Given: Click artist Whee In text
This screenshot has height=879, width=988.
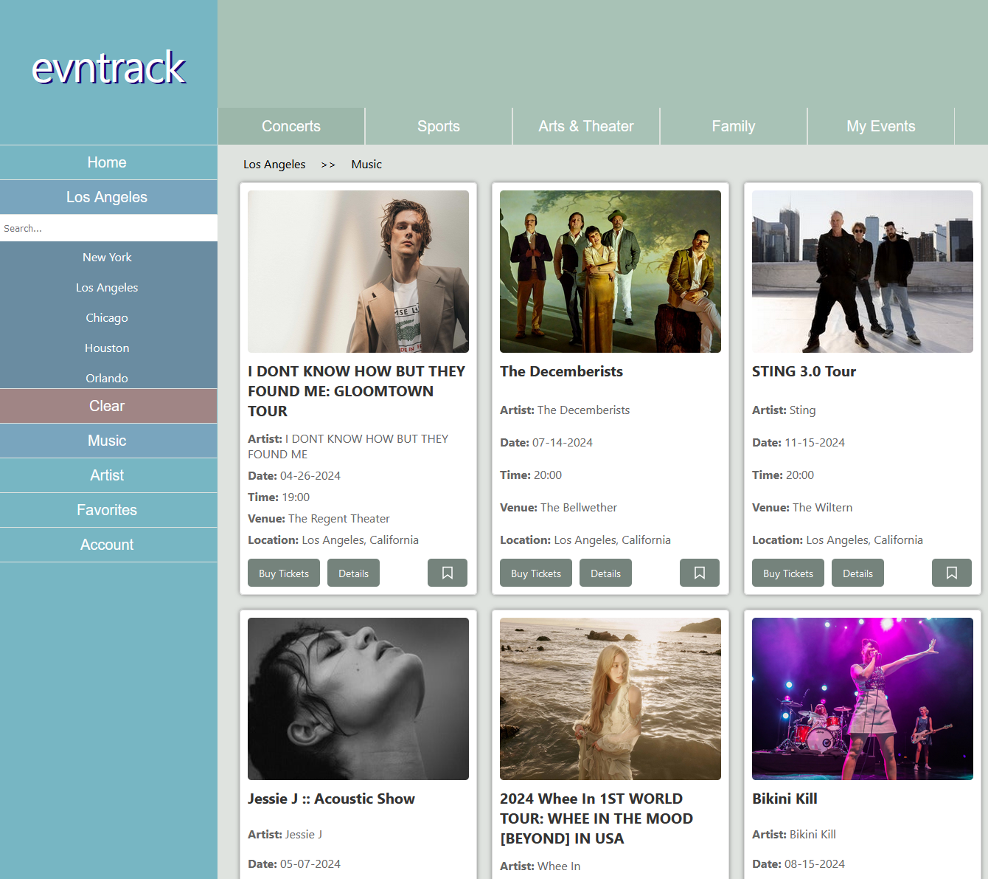Looking at the screenshot, I should [x=559, y=866].
